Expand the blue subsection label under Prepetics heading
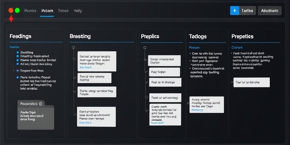Viewport: 290px width, 145px height. (236, 47)
